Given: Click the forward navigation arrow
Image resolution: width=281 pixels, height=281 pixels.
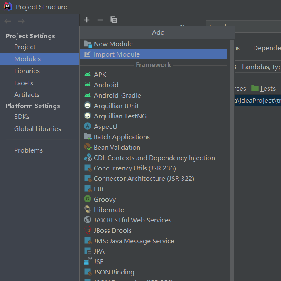Looking at the screenshot, I should 21,21.
